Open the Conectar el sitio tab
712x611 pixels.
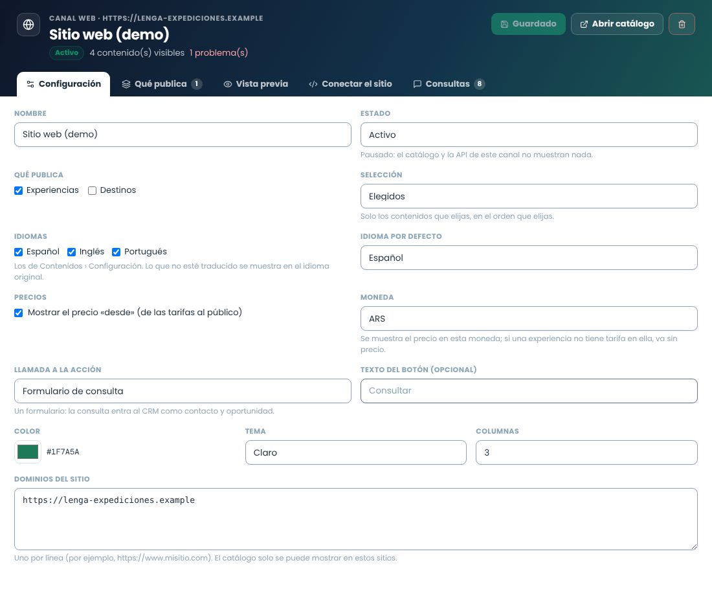click(x=350, y=84)
